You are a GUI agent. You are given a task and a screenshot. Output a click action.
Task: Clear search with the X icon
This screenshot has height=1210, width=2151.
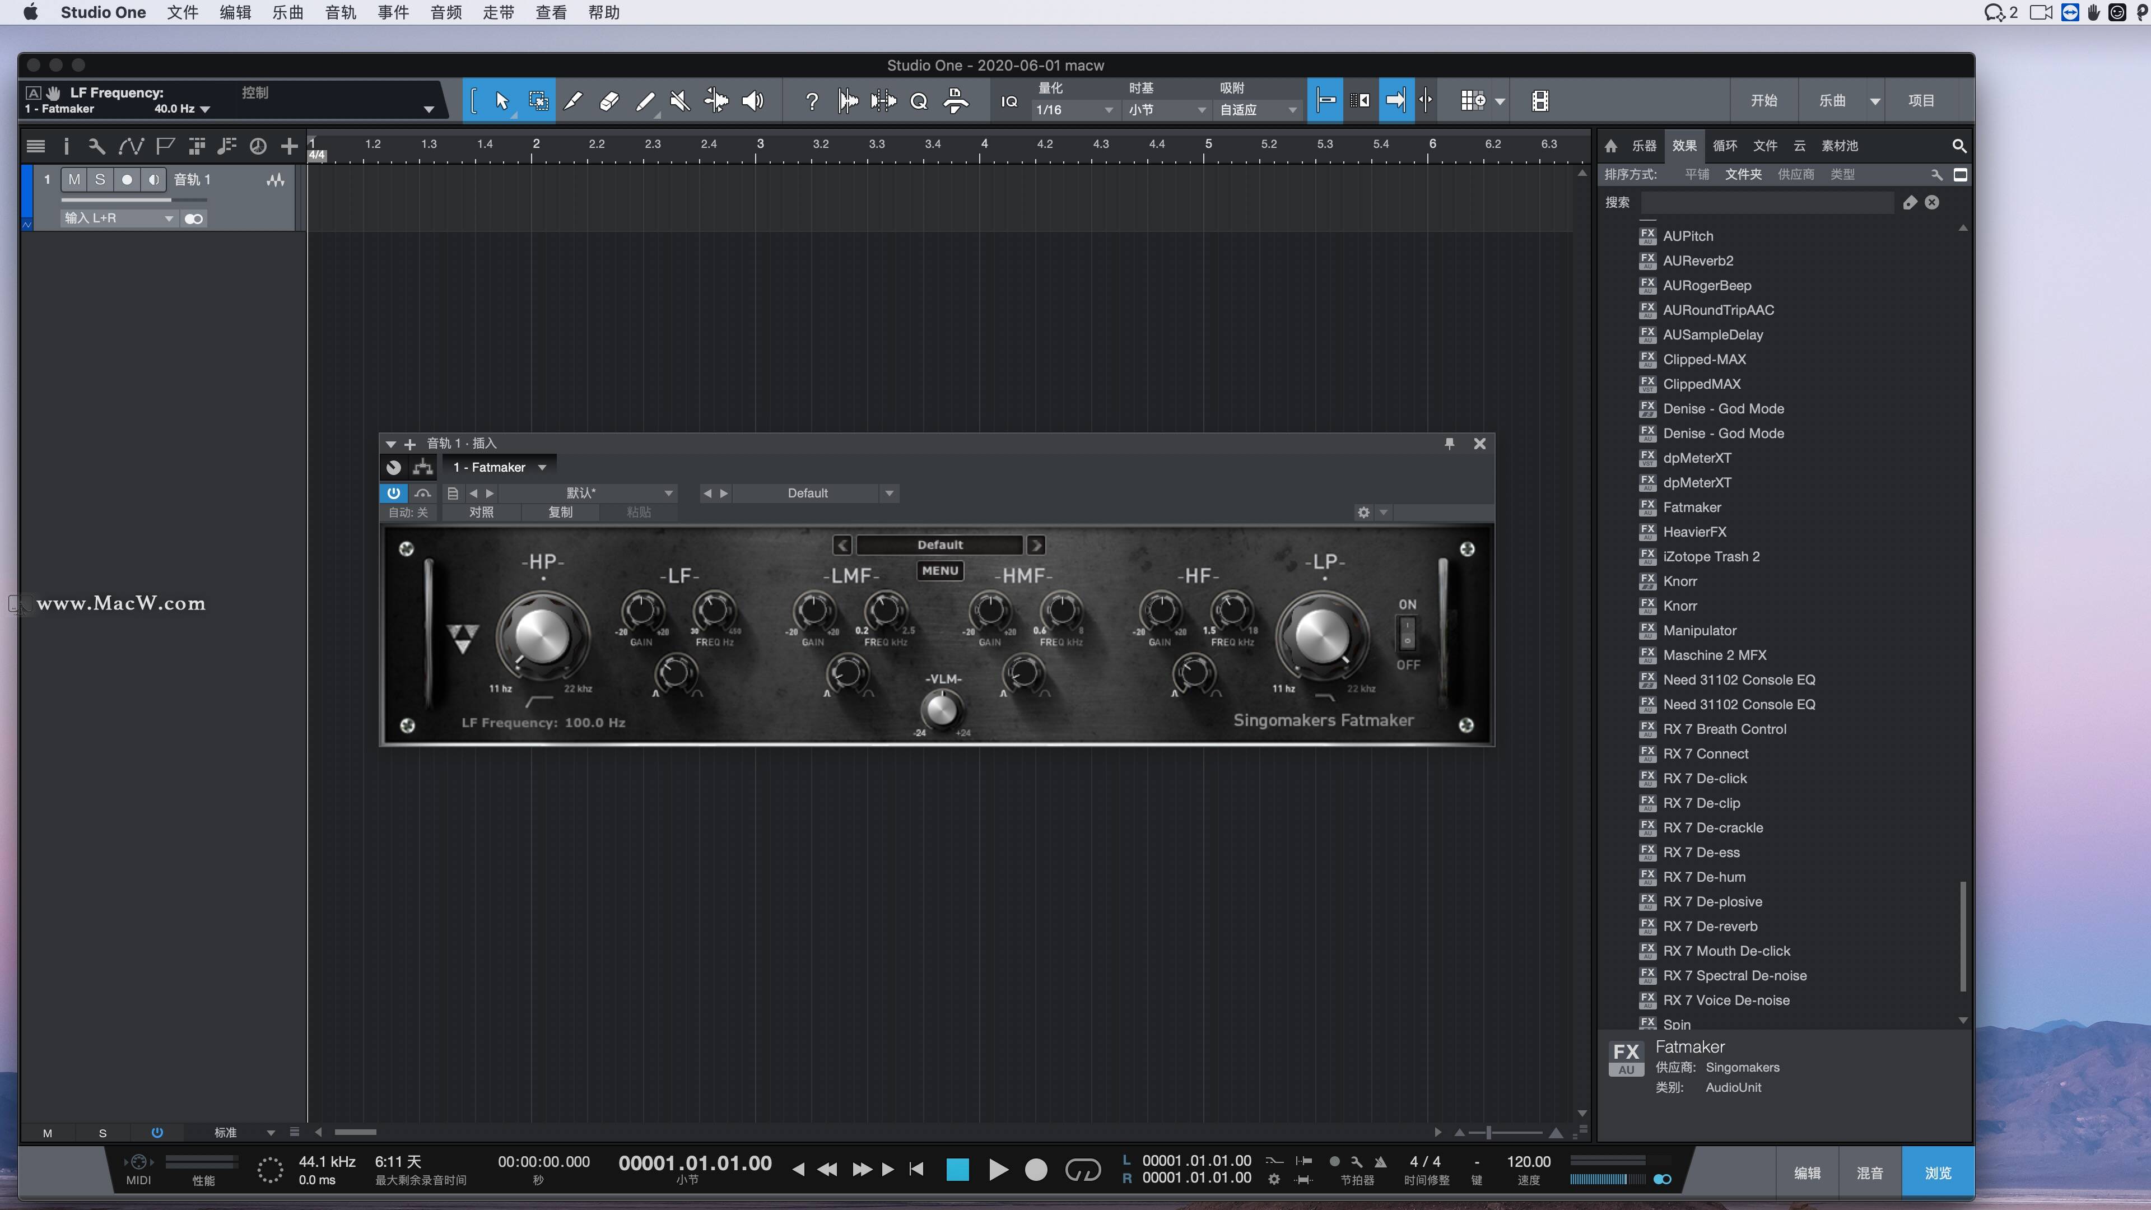(1931, 202)
